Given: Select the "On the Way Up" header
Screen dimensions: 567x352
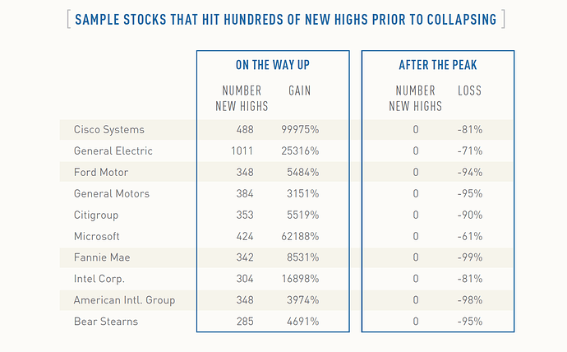Looking at the screenshot, I should click(x=272, y=65).
